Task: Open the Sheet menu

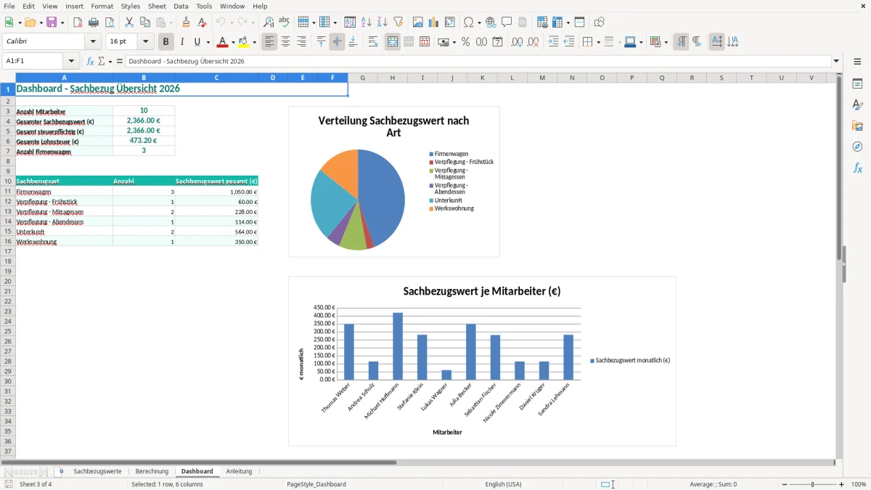Action: 157,6
